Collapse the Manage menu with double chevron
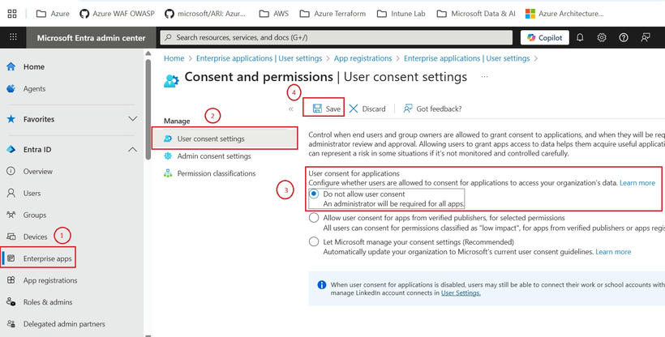 point(291,109)
